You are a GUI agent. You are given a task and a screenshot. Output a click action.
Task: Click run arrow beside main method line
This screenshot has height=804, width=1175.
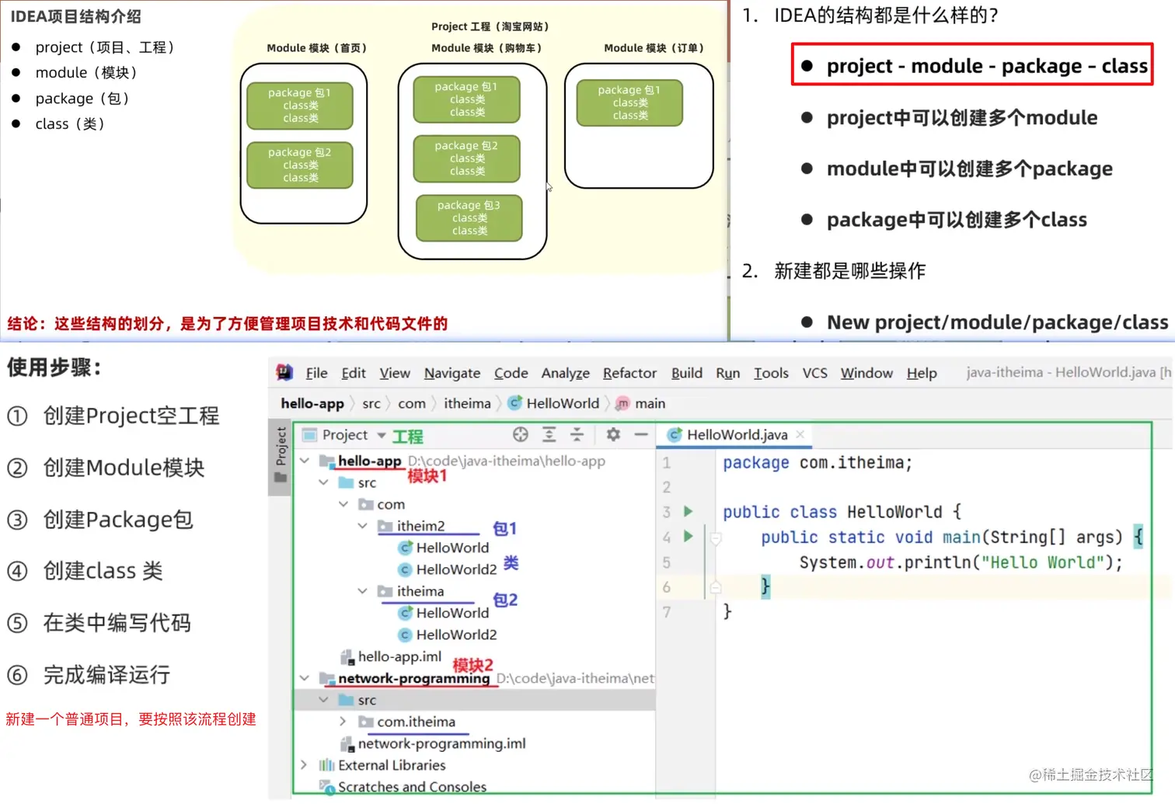pyautogui.click(x=688, y=536)
